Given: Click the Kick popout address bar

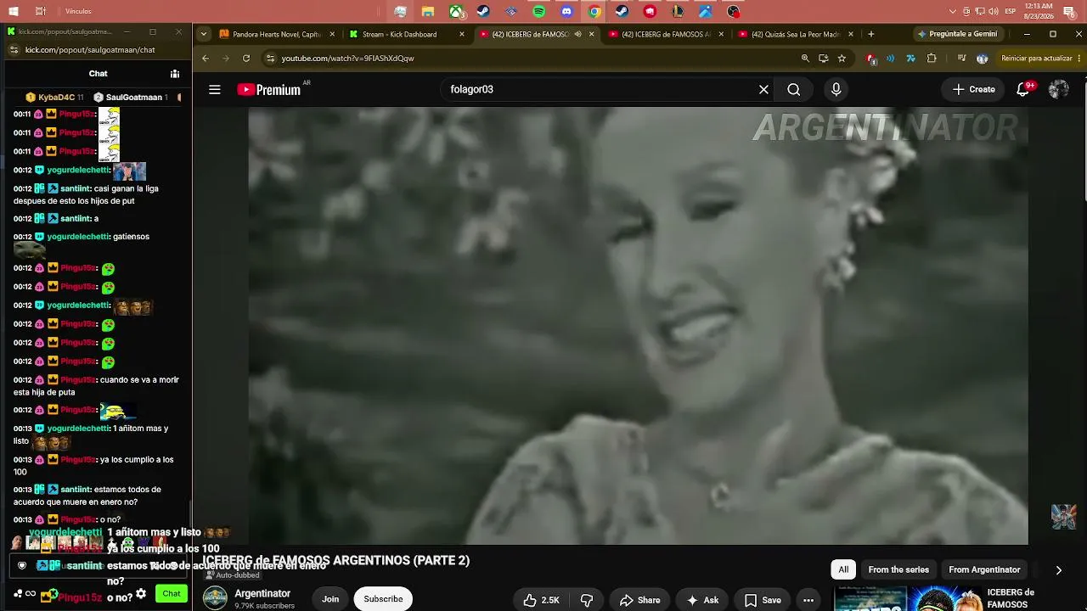Looking at the screenshot, I should [90, 50].
